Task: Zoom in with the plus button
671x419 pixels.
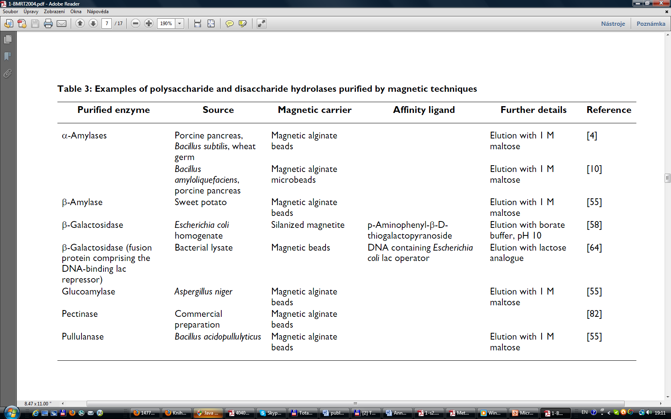Action: pyautogui.click(x=149, y=24)
